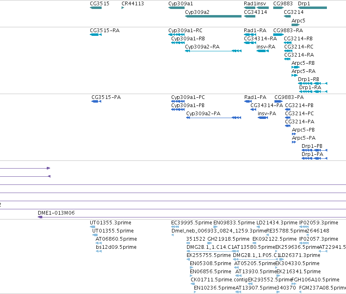
Task: Click the DME1-013M06 clone label
Action: (56, 213)
